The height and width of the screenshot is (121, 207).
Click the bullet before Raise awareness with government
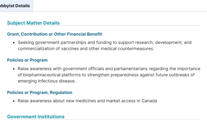click(14, 69)
